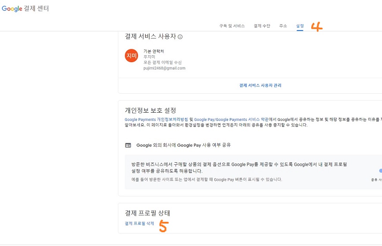Image resolution: width=382 pixels, height=246 pixels.
Task: Click the 개인정보 보호 설정 heading
Action: [150, 110]
